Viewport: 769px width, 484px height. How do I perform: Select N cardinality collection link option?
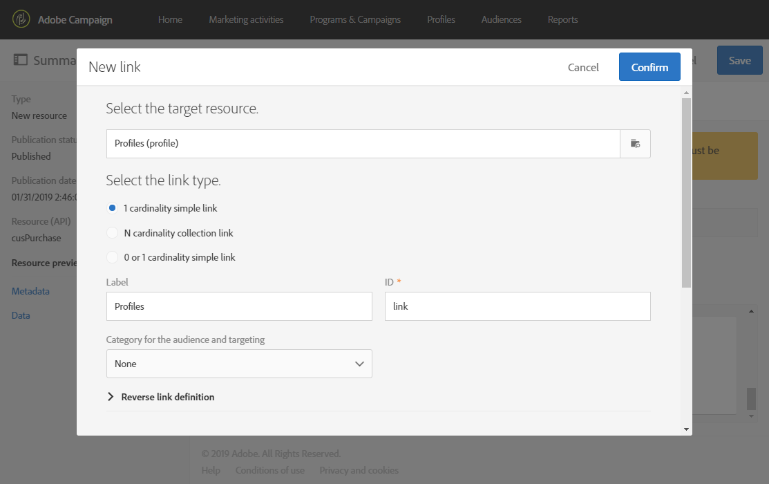113,233
